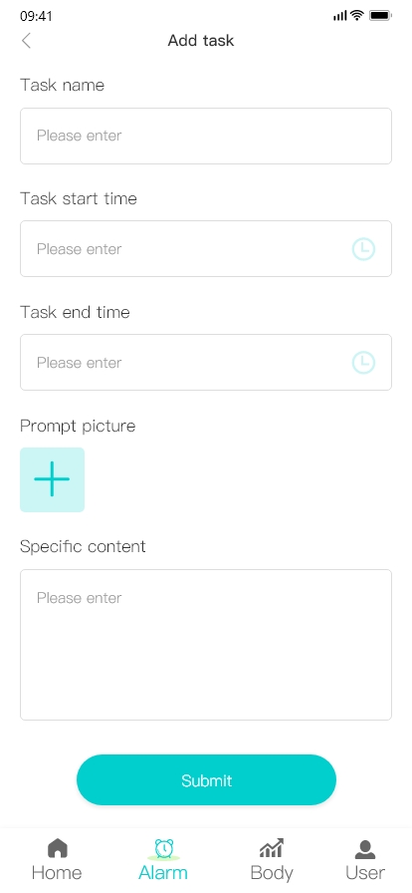Image resolution: width=412 pixels, height=893 pixels.
Task: Tap the Body chart icon
Action: pyautogui.click(x=272, y=848)
